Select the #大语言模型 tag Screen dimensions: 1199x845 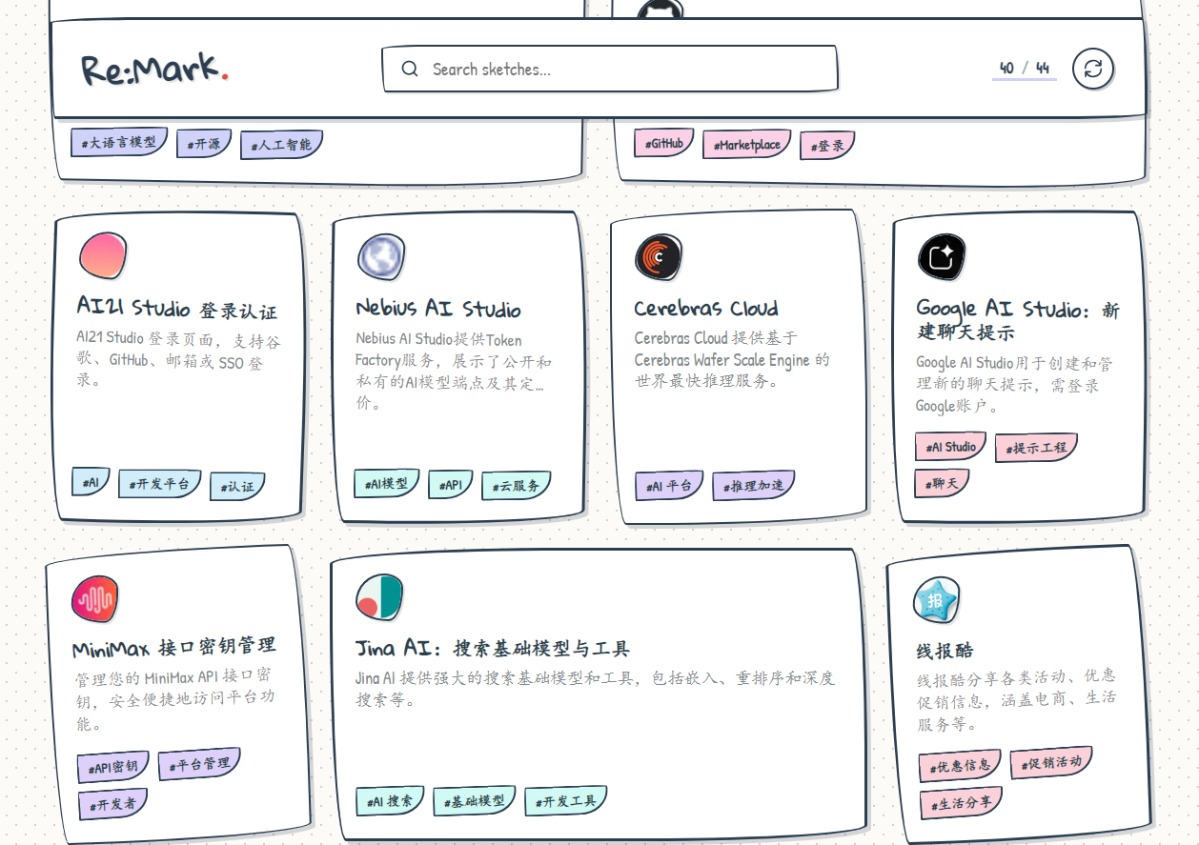119,142
